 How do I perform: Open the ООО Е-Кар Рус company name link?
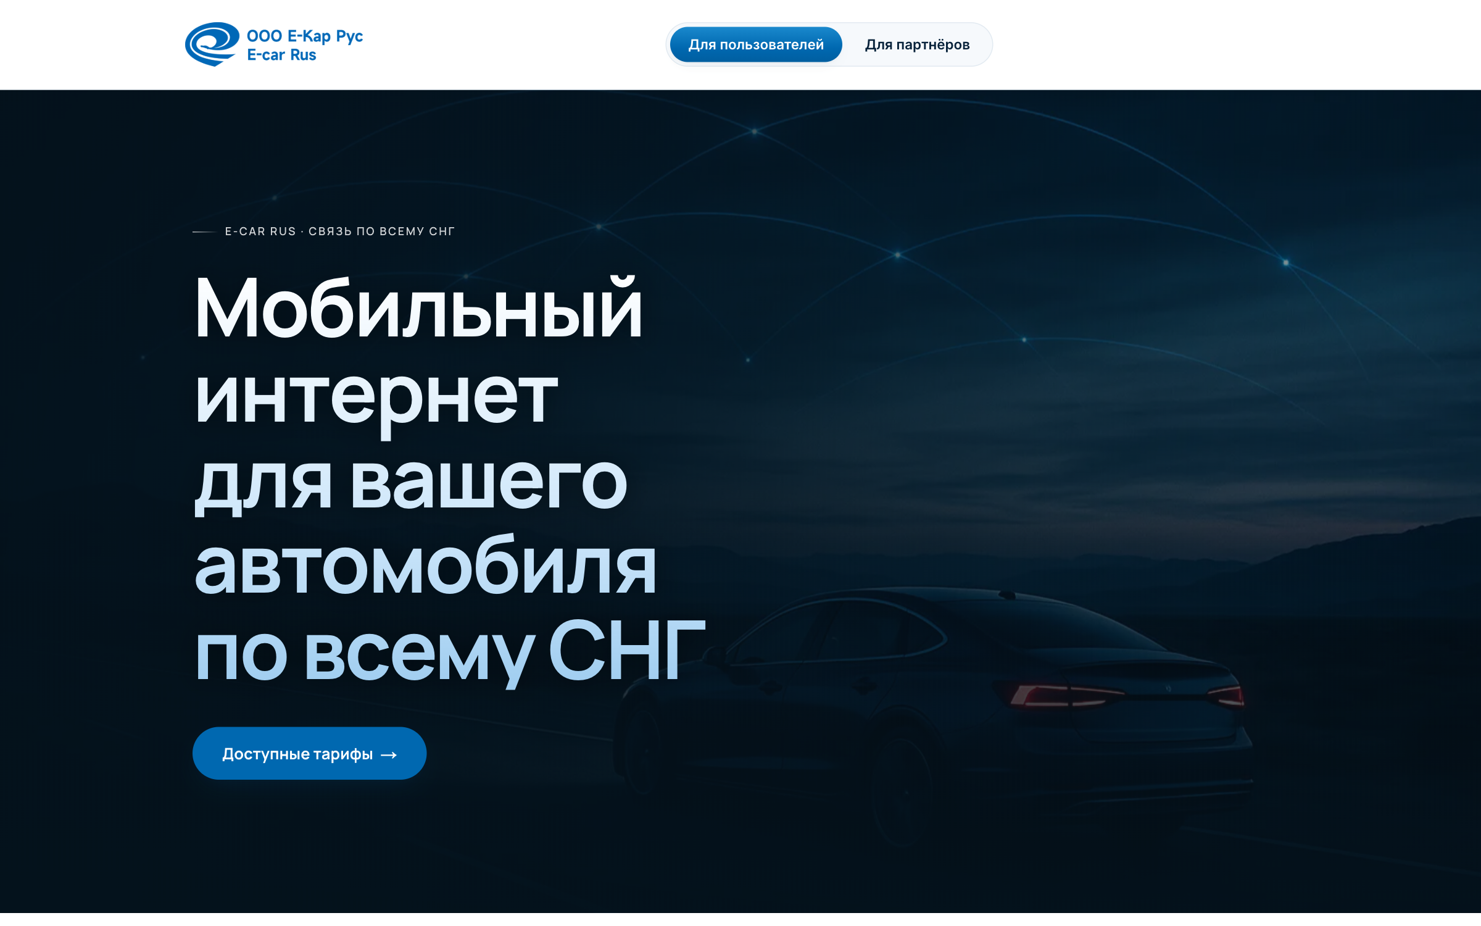coord(305,36)
